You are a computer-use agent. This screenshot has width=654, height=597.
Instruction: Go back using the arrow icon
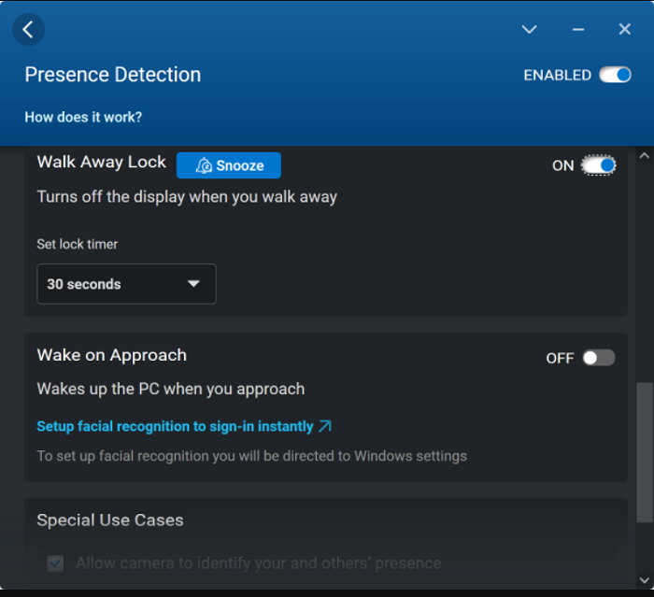pos(28,30)
